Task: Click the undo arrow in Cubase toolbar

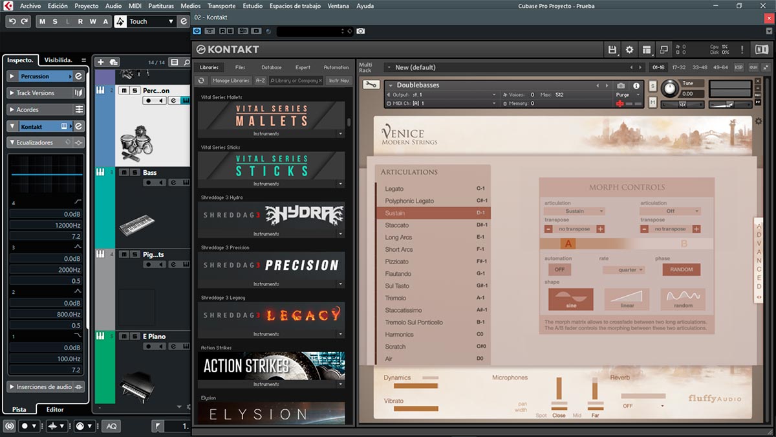Action: (x=12, y=21)
